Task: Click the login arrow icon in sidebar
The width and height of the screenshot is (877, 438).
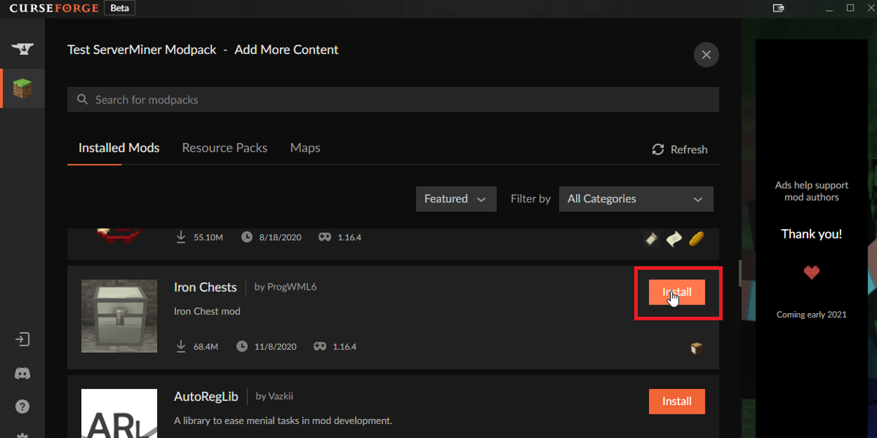Action: tap(22, 339)
